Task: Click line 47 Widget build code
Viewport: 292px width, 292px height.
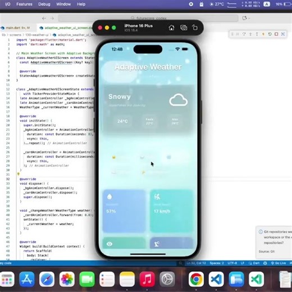Action: tap(52, 247)
